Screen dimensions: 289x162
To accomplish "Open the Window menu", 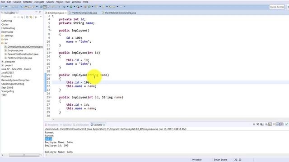I will point(76,2).
